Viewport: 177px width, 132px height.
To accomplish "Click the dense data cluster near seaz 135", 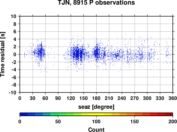I will (x=77, y=54).
